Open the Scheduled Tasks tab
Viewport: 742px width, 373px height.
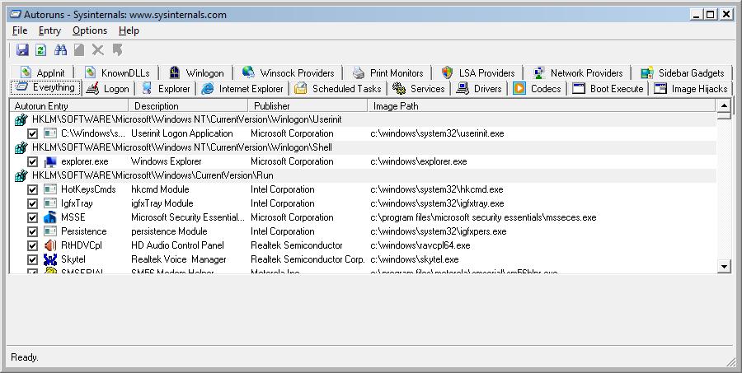tap(337, 88)
